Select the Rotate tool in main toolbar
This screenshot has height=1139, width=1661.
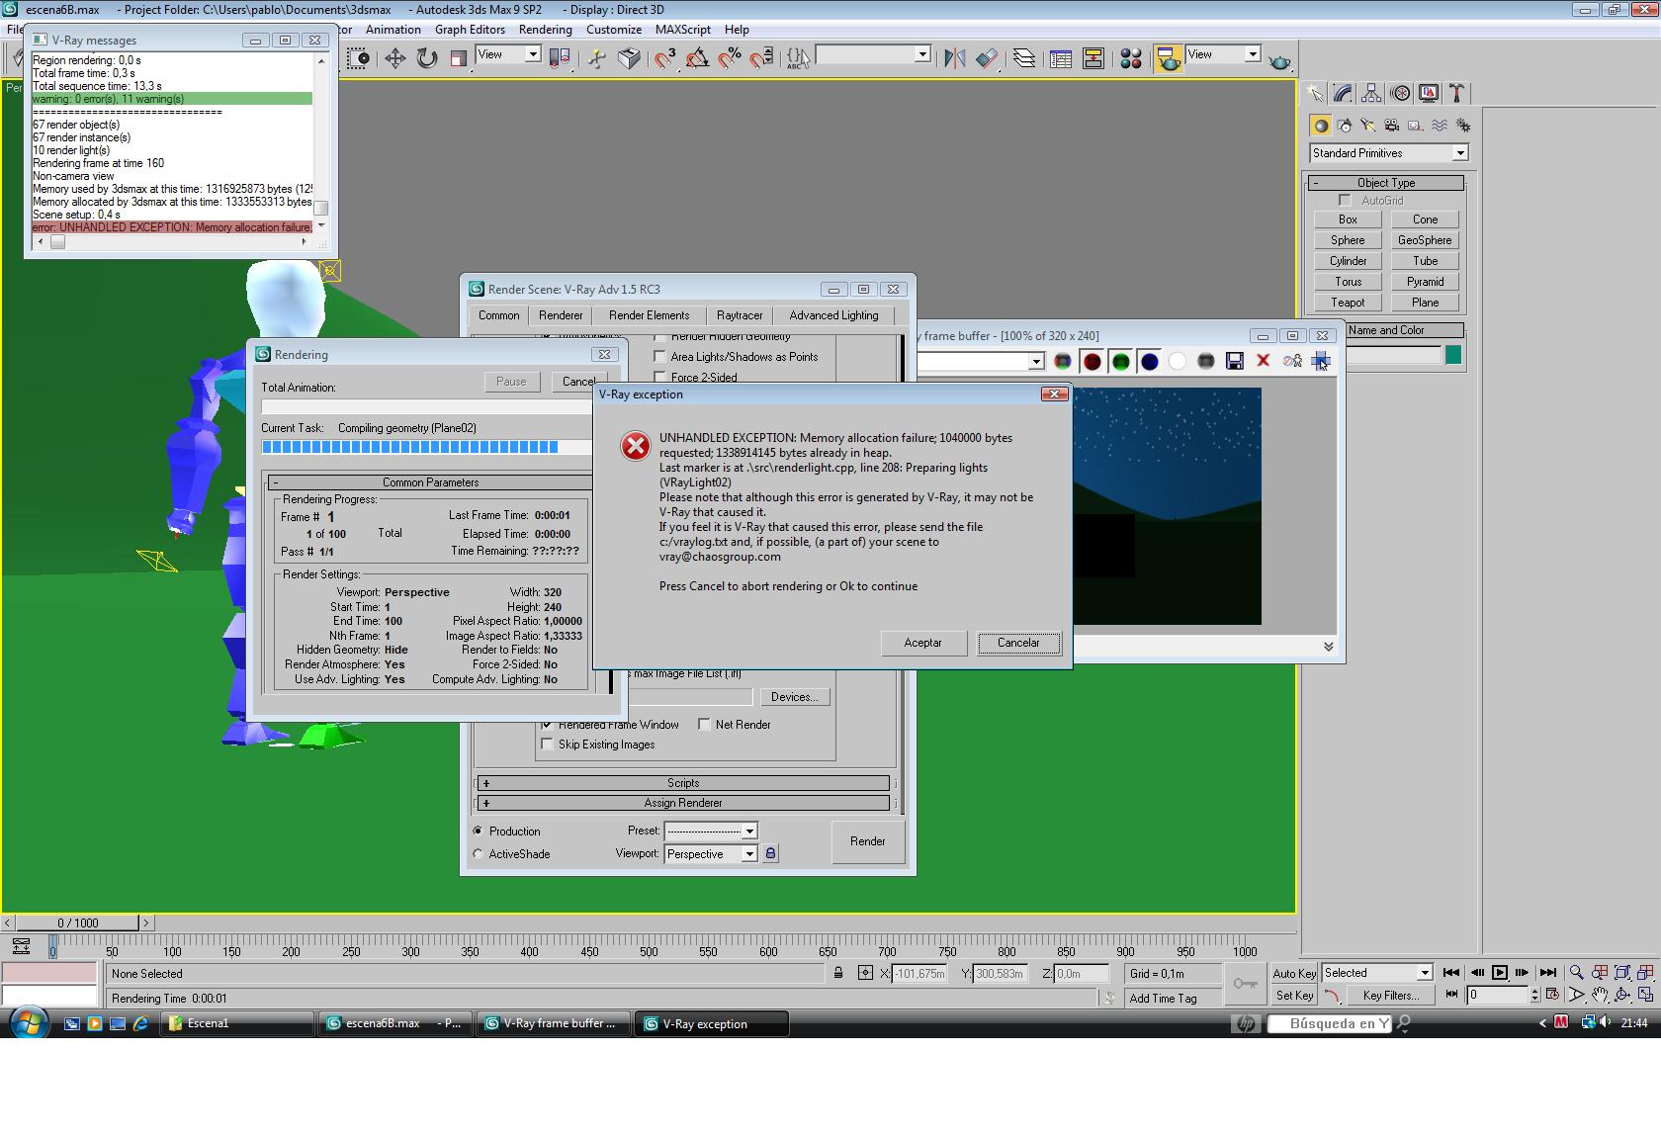427,58
